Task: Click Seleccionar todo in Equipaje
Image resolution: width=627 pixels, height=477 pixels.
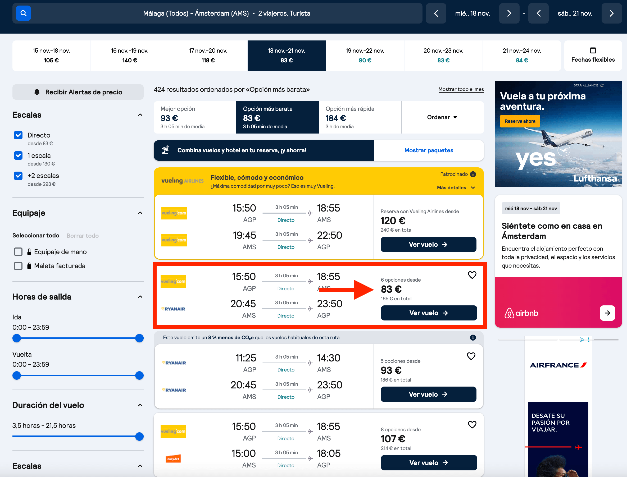Action: 36,235
